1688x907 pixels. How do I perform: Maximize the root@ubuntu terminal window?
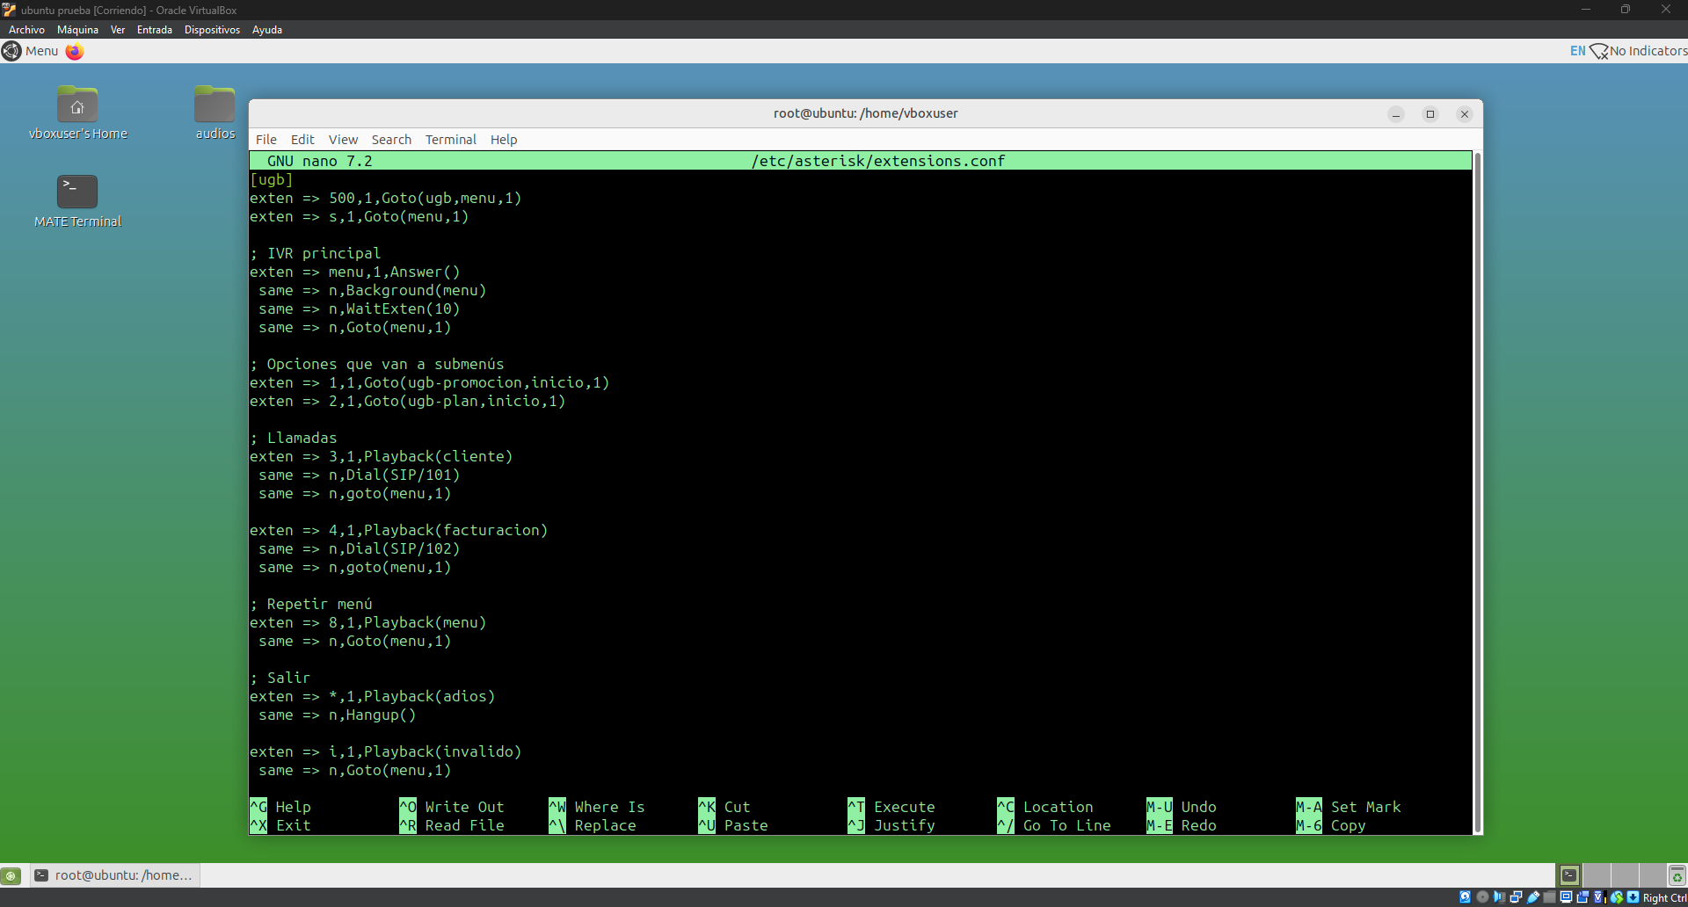click(1430, 114)
